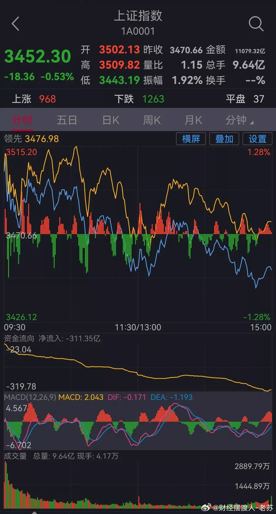Tap the back arrow icon

tap(16, 24)
